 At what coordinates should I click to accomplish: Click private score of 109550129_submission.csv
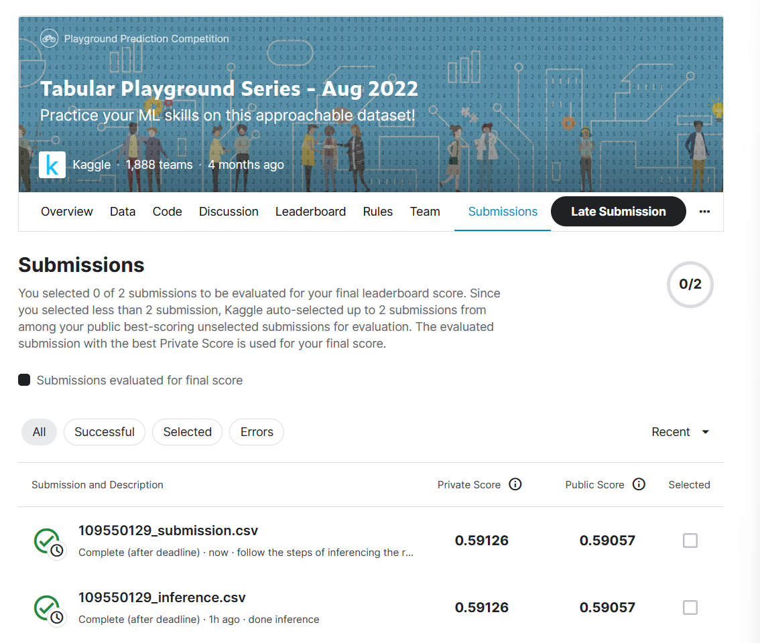pos(481,541)
